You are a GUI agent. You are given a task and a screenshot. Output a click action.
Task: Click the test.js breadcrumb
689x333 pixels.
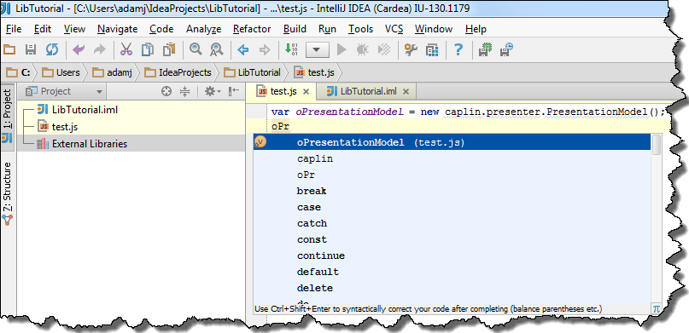[x=315, y=72]
